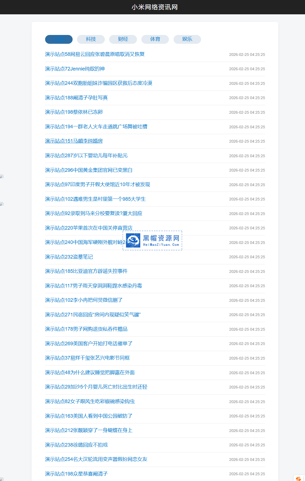The width and height of the screenshot is (305, 481).
Task: Click the timestamp beside 比亚迪官方辟谣失控事件
Action: [247, 271]
